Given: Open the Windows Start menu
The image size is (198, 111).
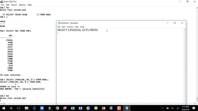Looking at the screenshot, I should tap(4, 108).
